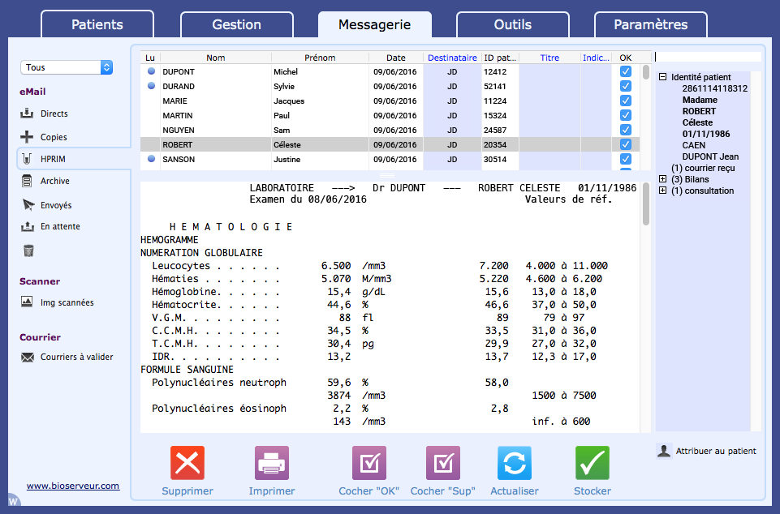Click the green Stocker check icon
This screenshot has height=514, width=780.
[592, 463]
